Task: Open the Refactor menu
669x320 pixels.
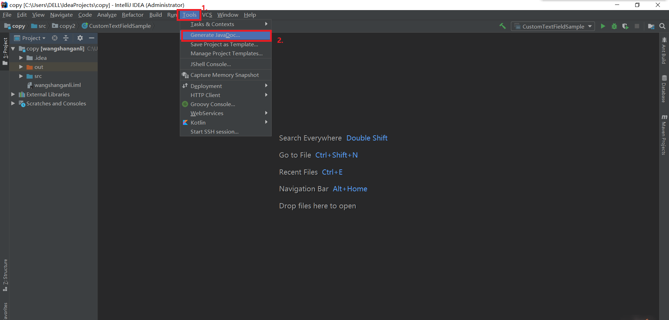Action: click(x=133, y=15)
